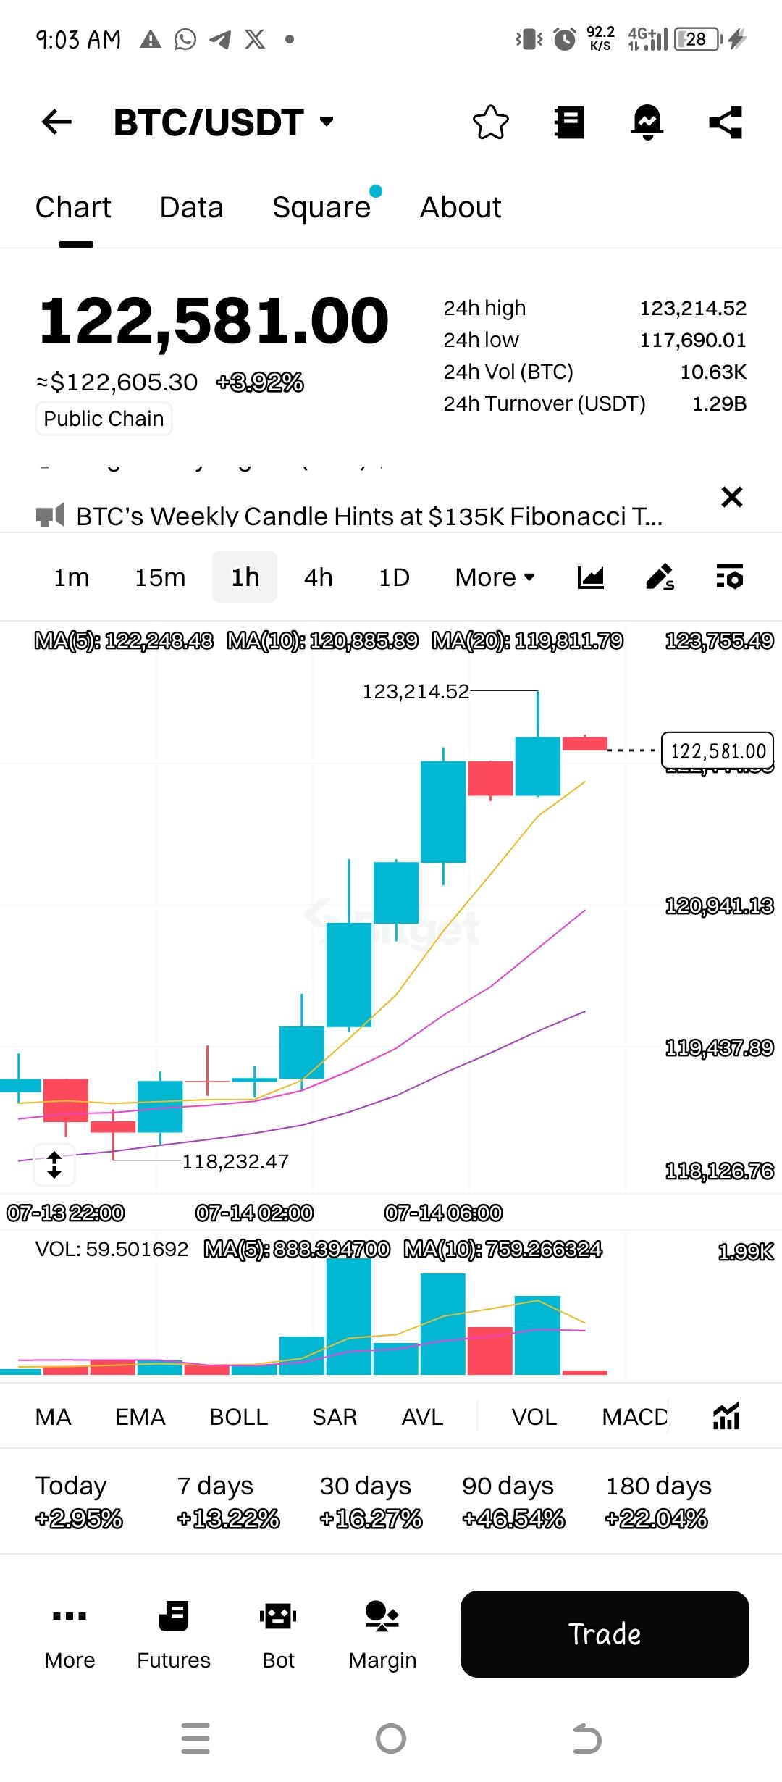Open chart indicator settings icon
The height and width of the screenshot is (1782, 782).
[x=729, y=577]
